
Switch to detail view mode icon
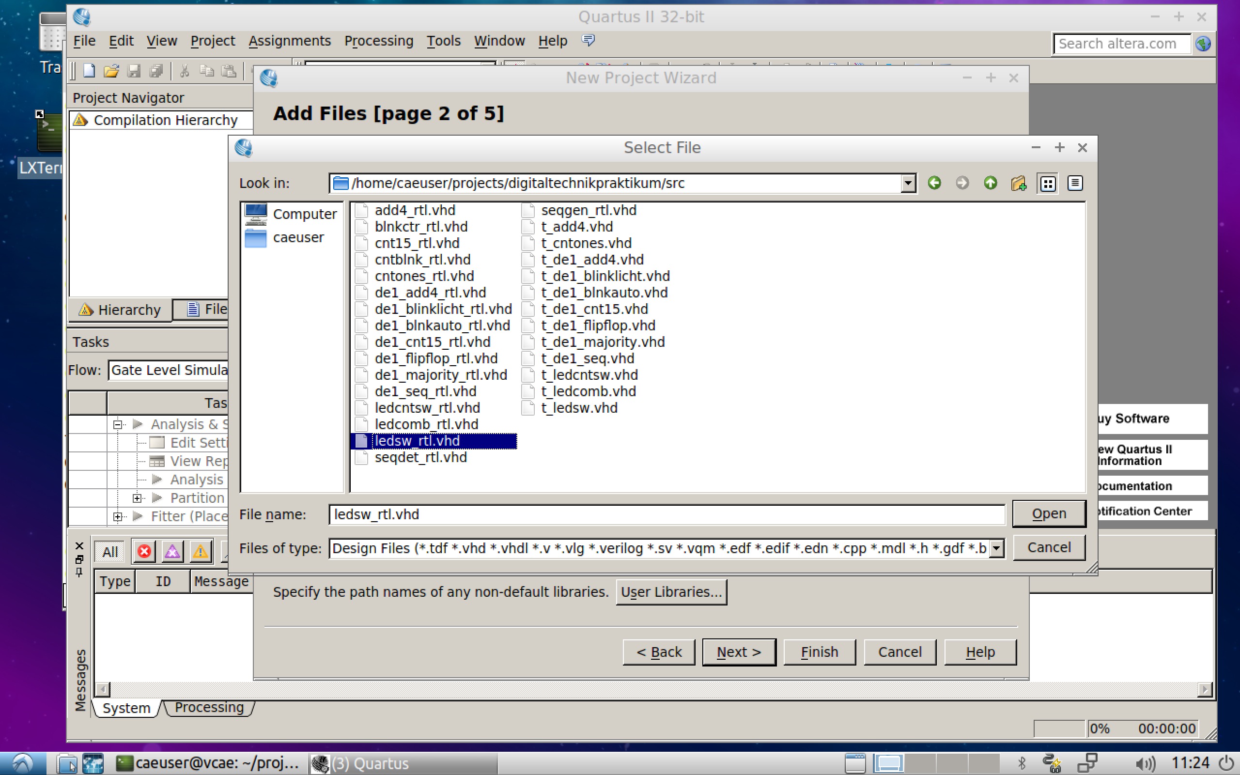point(1075,183)
